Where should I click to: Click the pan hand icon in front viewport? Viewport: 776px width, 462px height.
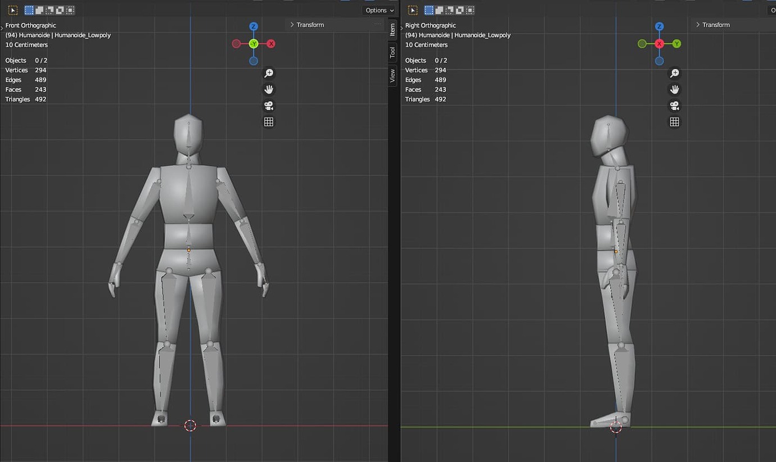tap(269, 89)
